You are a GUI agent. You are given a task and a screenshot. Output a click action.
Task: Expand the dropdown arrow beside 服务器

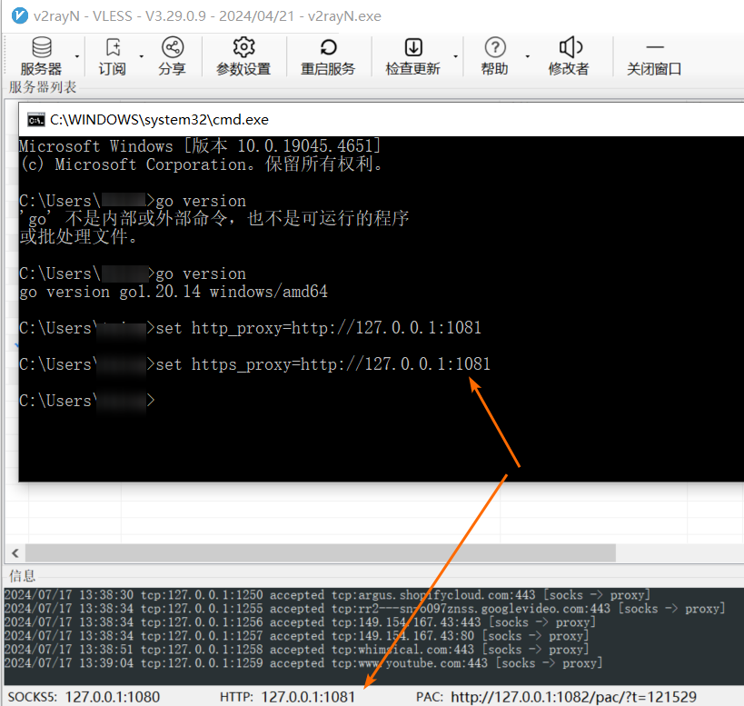(x=77, y=57)
